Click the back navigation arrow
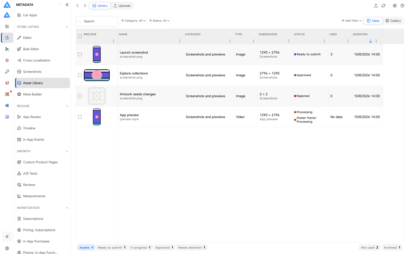Screen dimensions: 408x254 point(78,6)
